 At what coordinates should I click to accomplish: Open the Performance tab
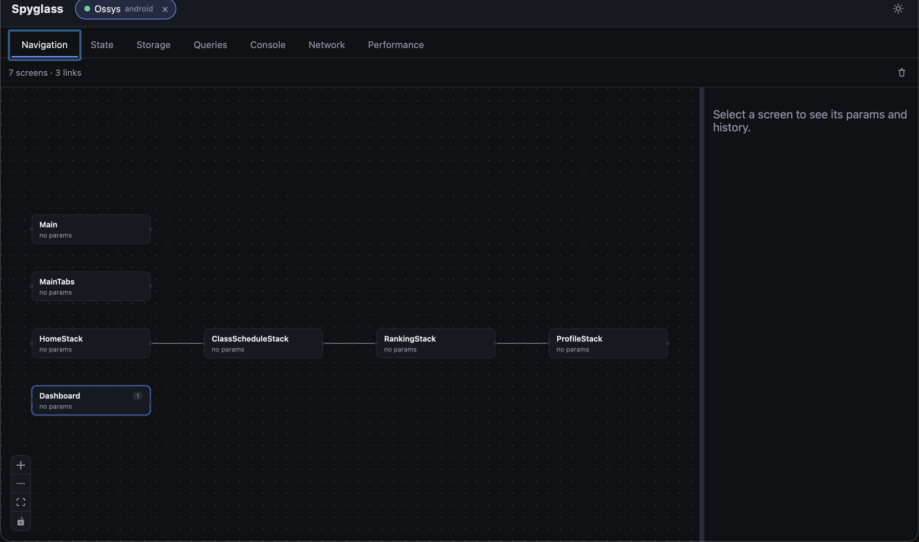click(396, 45)
